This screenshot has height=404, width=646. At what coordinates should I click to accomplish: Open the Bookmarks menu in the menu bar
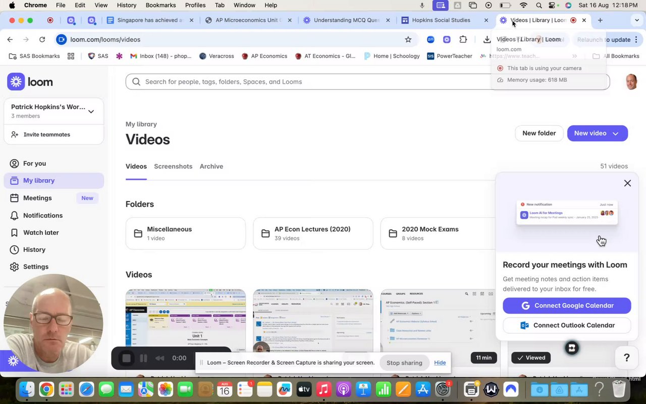[x=160, y=5]
